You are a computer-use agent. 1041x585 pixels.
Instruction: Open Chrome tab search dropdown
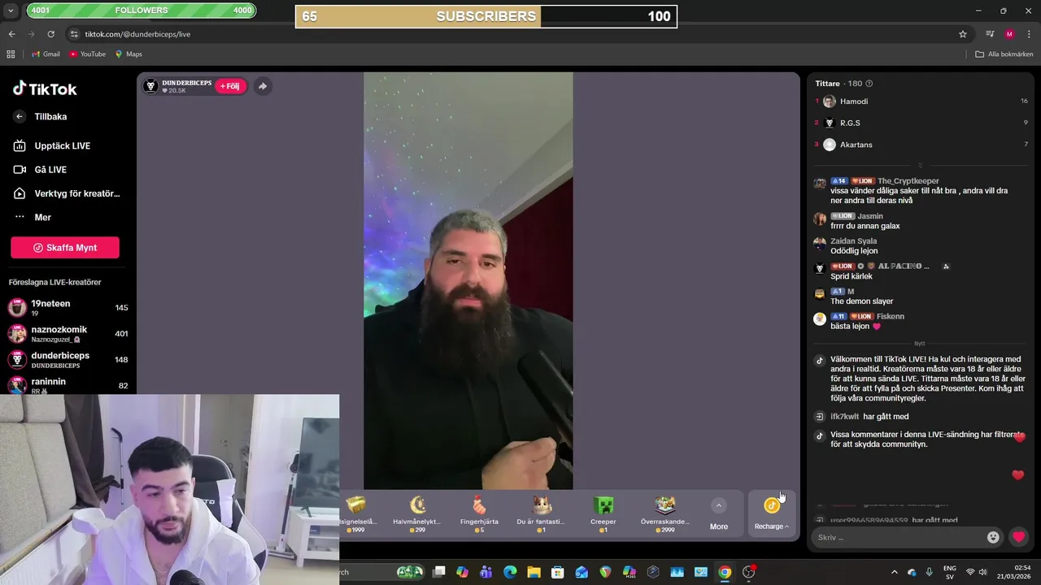pos(11,11)
